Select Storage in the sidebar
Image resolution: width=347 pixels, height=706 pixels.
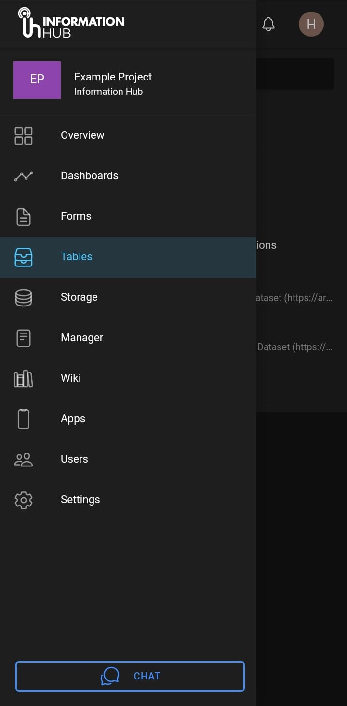click(79, 297)
